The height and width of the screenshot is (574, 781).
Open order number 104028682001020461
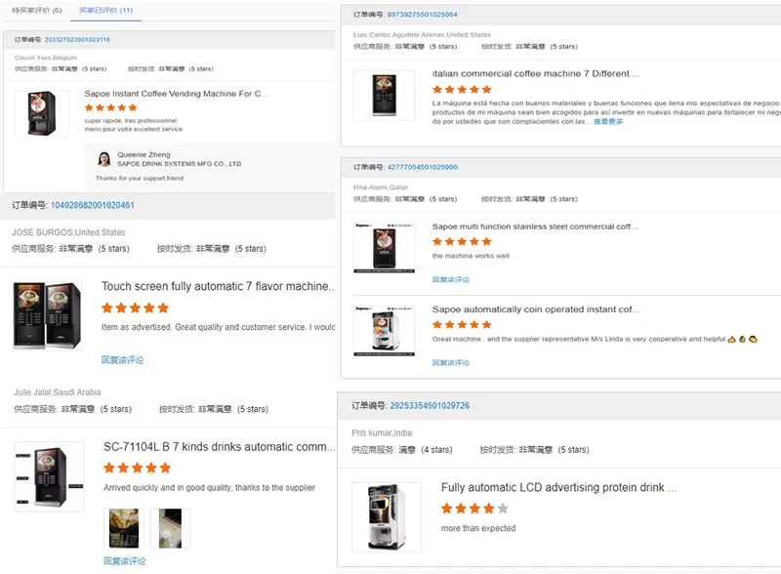(x=93, y=205)
